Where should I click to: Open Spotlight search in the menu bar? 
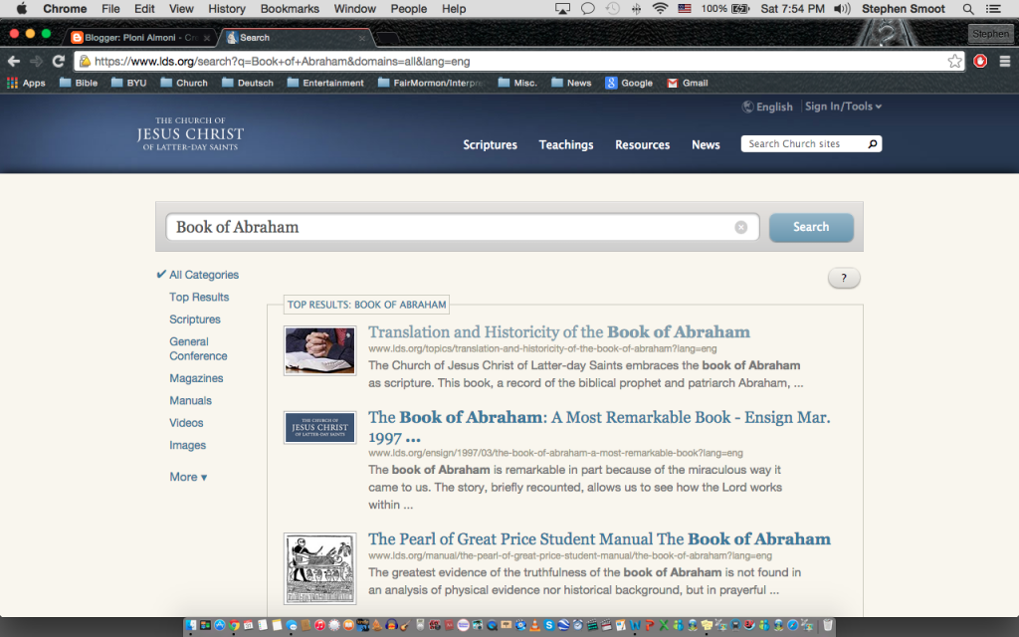coord(967,8)
